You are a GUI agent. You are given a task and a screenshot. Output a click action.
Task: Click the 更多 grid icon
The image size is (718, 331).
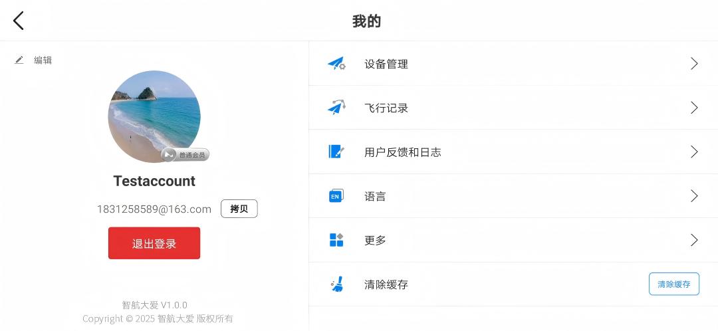pos(336,240)
